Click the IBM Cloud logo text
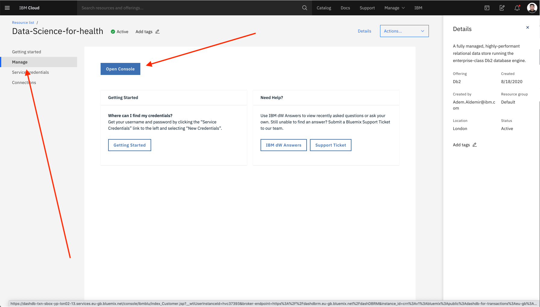The image size is (540, 307). click(29, 8)
